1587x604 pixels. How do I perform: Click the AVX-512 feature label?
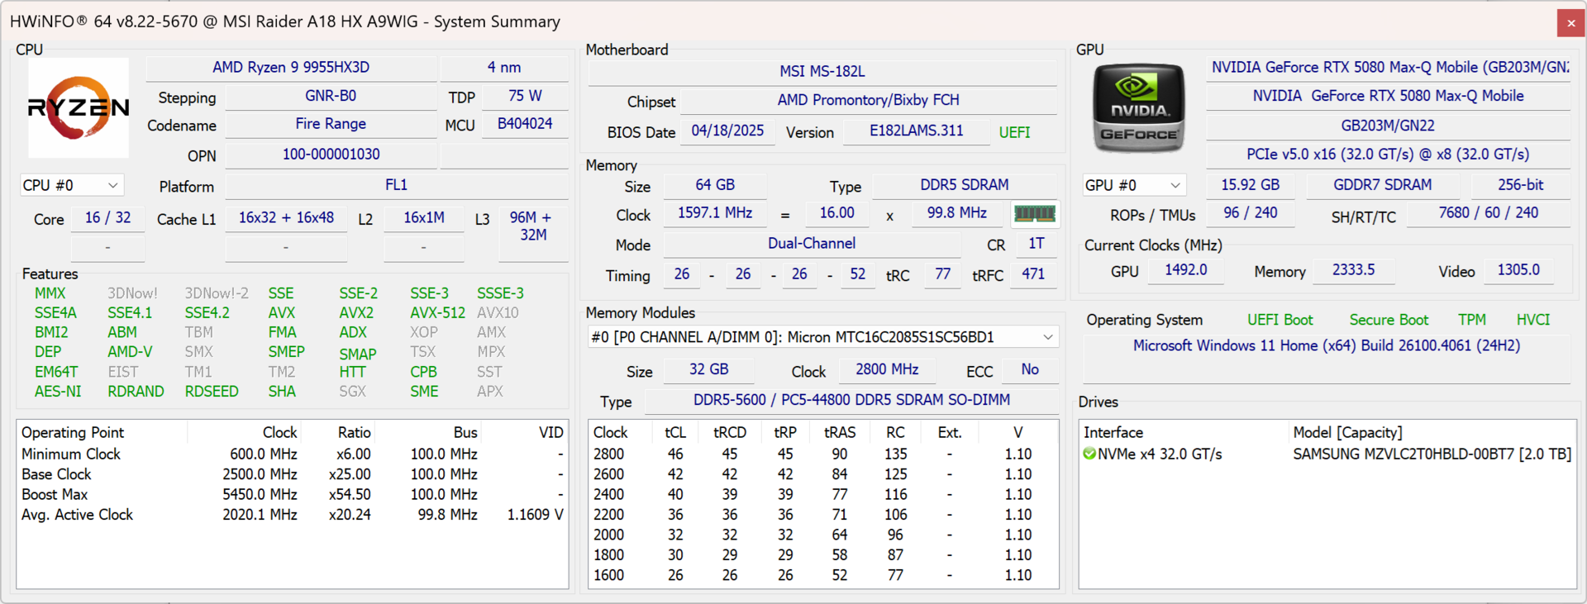click(x=437, y=313)
